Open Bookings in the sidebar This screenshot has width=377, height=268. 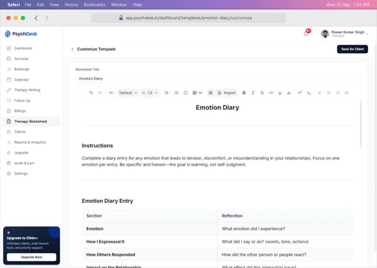31,69
